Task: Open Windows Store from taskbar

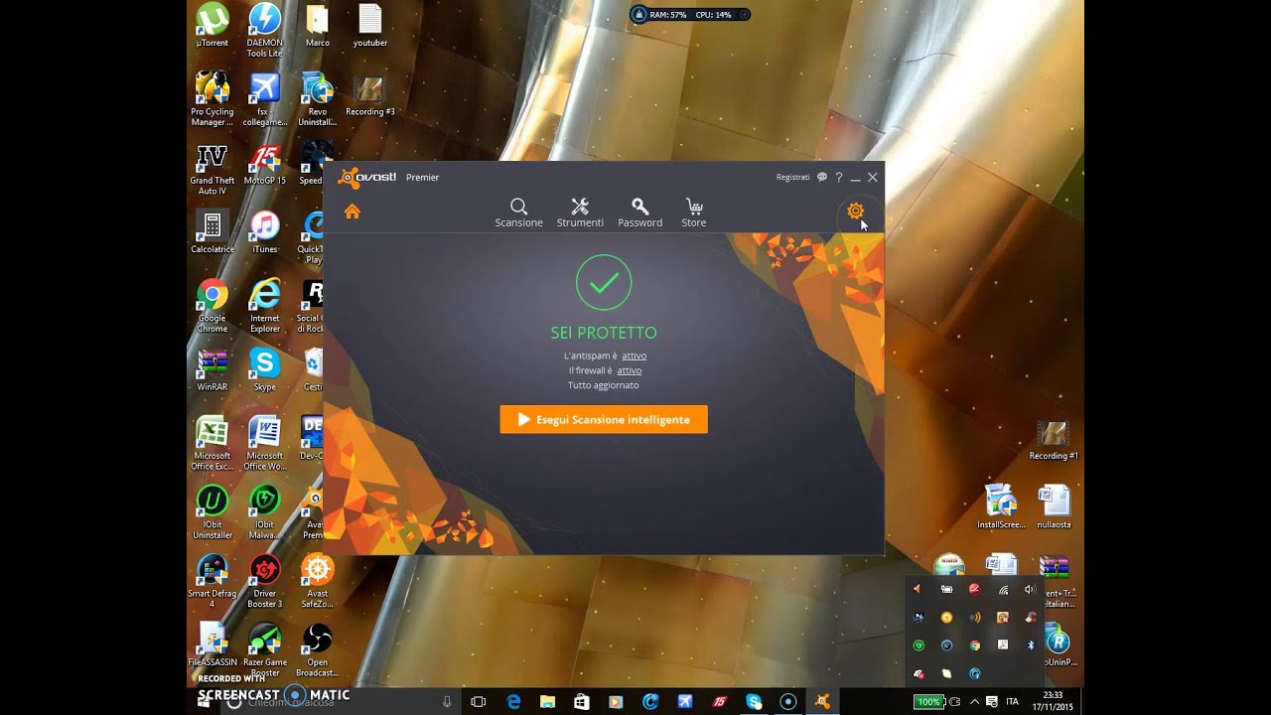Action: click(582, 701)
